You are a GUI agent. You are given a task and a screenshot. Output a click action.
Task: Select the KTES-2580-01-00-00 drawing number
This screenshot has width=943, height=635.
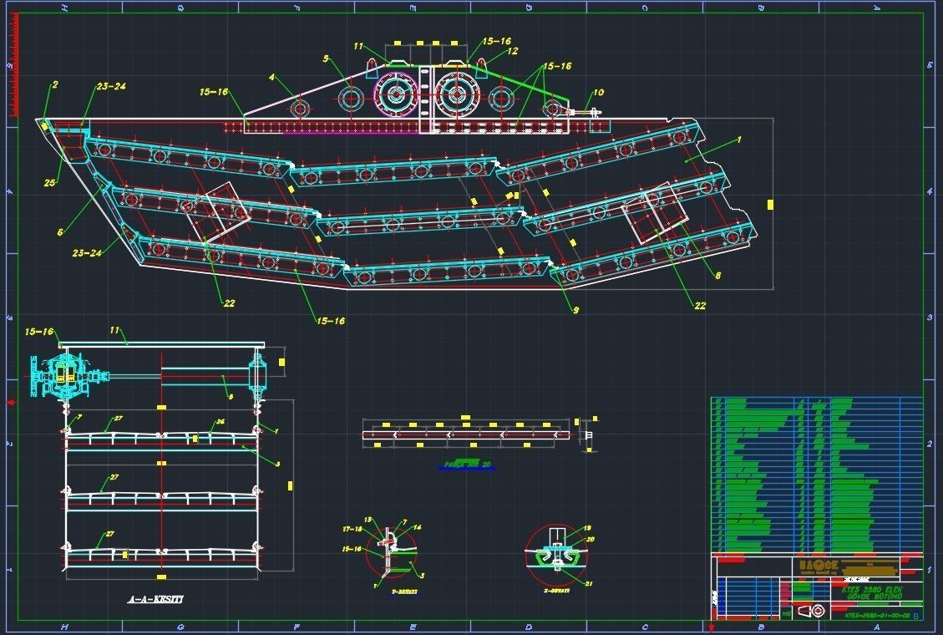pyautogui.click(x=878, y=616)
